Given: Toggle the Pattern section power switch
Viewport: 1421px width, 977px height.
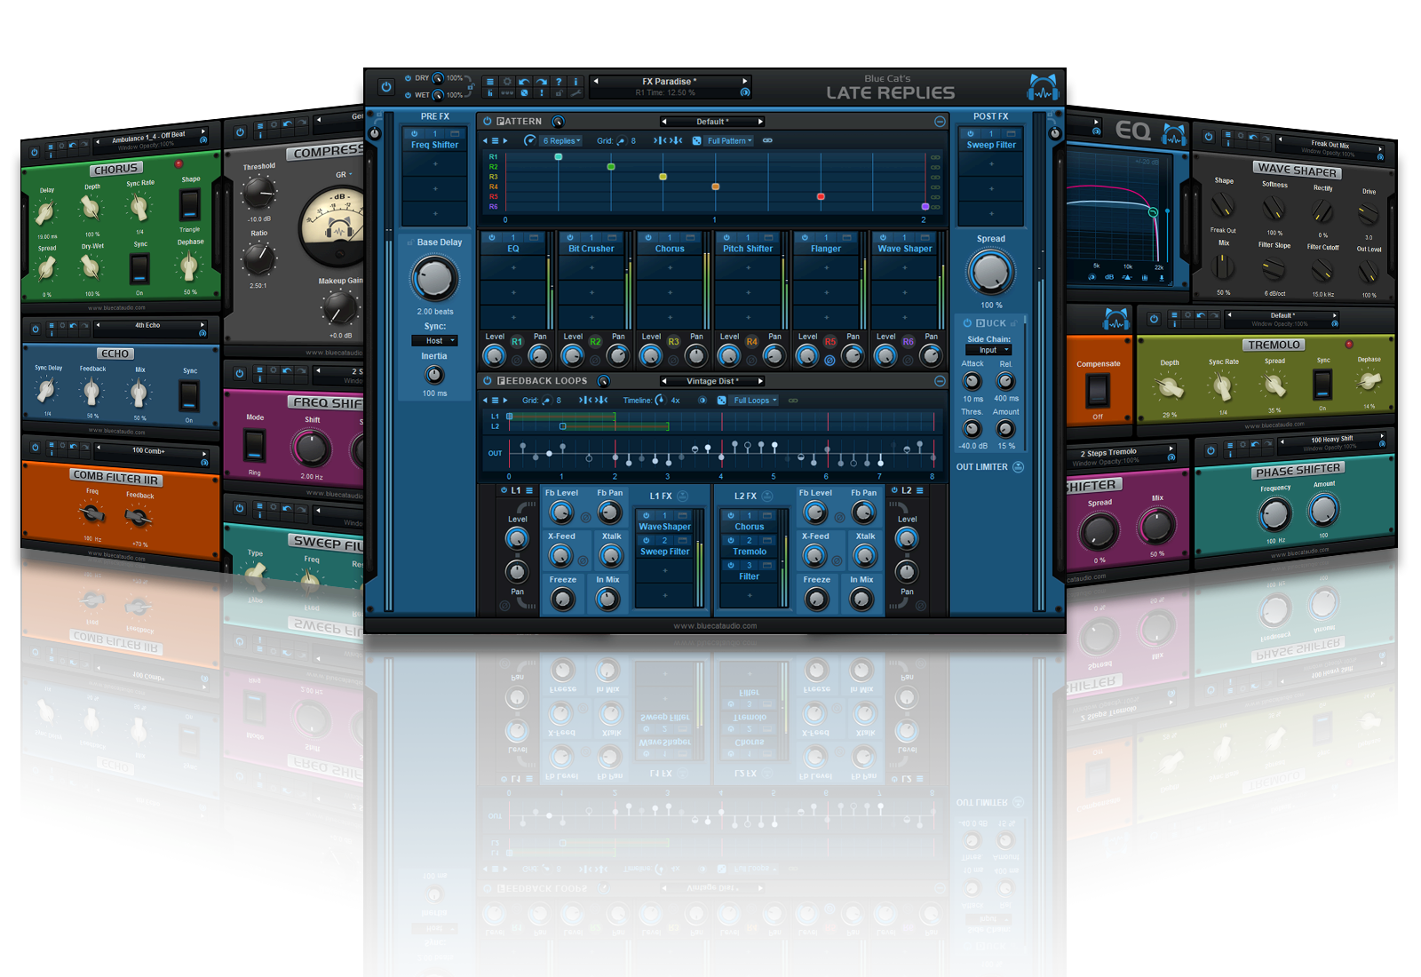Looking at the screenshot, I should pyautogui.click(x=488, y=122).
